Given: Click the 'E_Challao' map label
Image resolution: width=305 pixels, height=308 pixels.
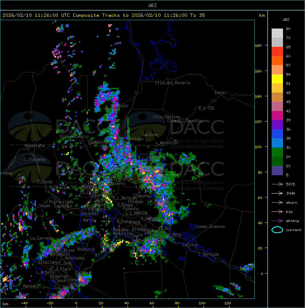Looking at the screenshot, I should (x=60, y=187).
